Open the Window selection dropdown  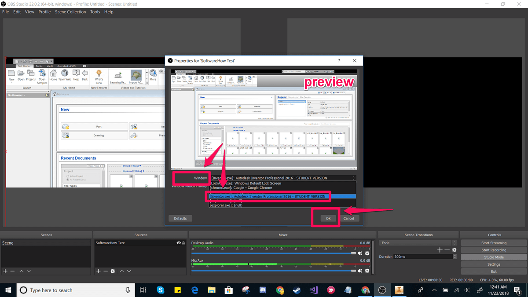click(x=282, y=178)
